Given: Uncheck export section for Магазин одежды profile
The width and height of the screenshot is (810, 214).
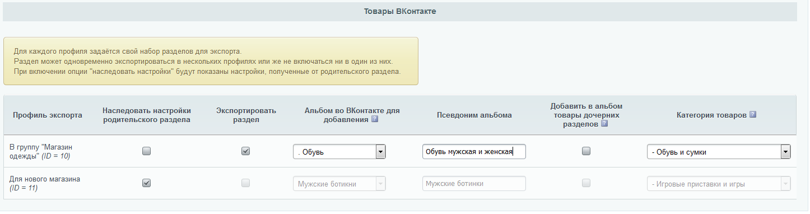Looking at the screenshot, I should (245, 151).
